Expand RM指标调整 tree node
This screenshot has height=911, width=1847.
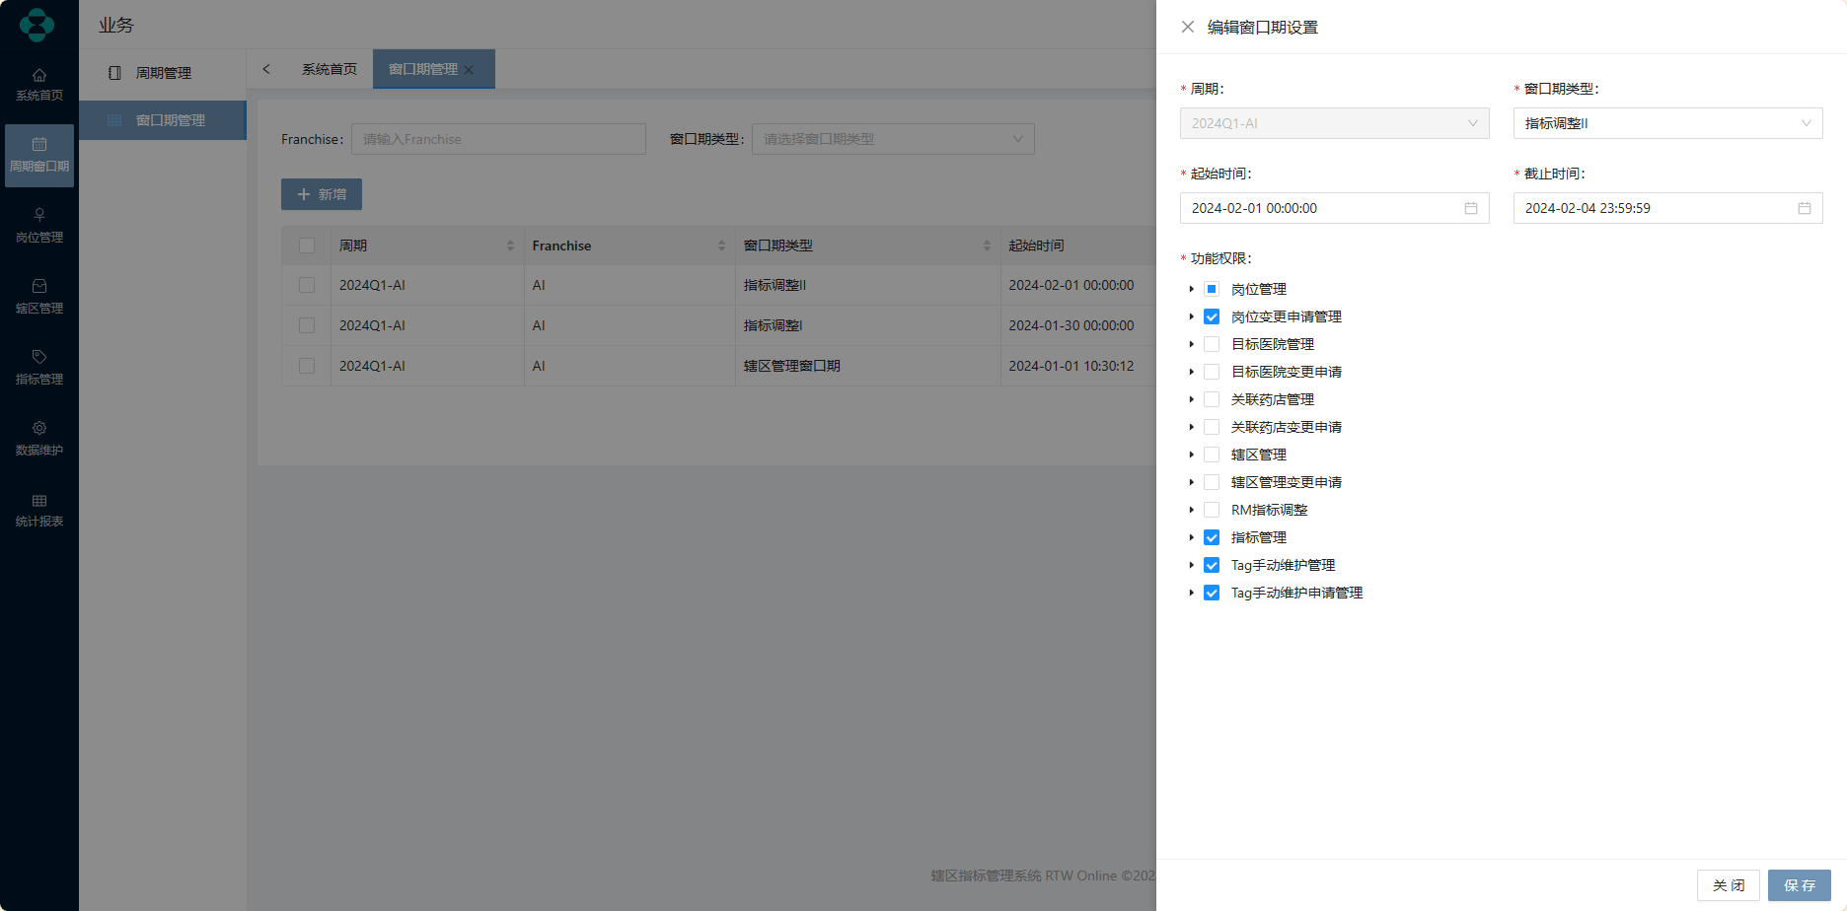[1191, 510]
